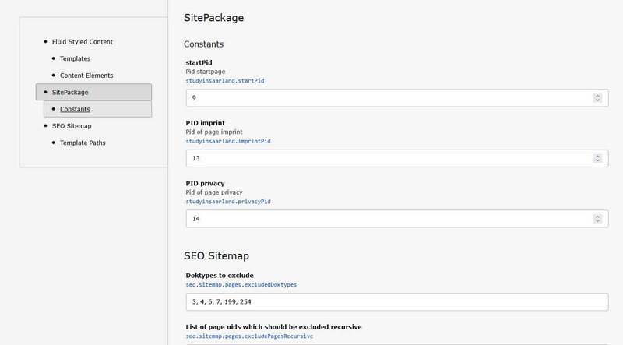623x345 pixels.
Task: Click the PID privacy stepper arrows
Action: 597,219
